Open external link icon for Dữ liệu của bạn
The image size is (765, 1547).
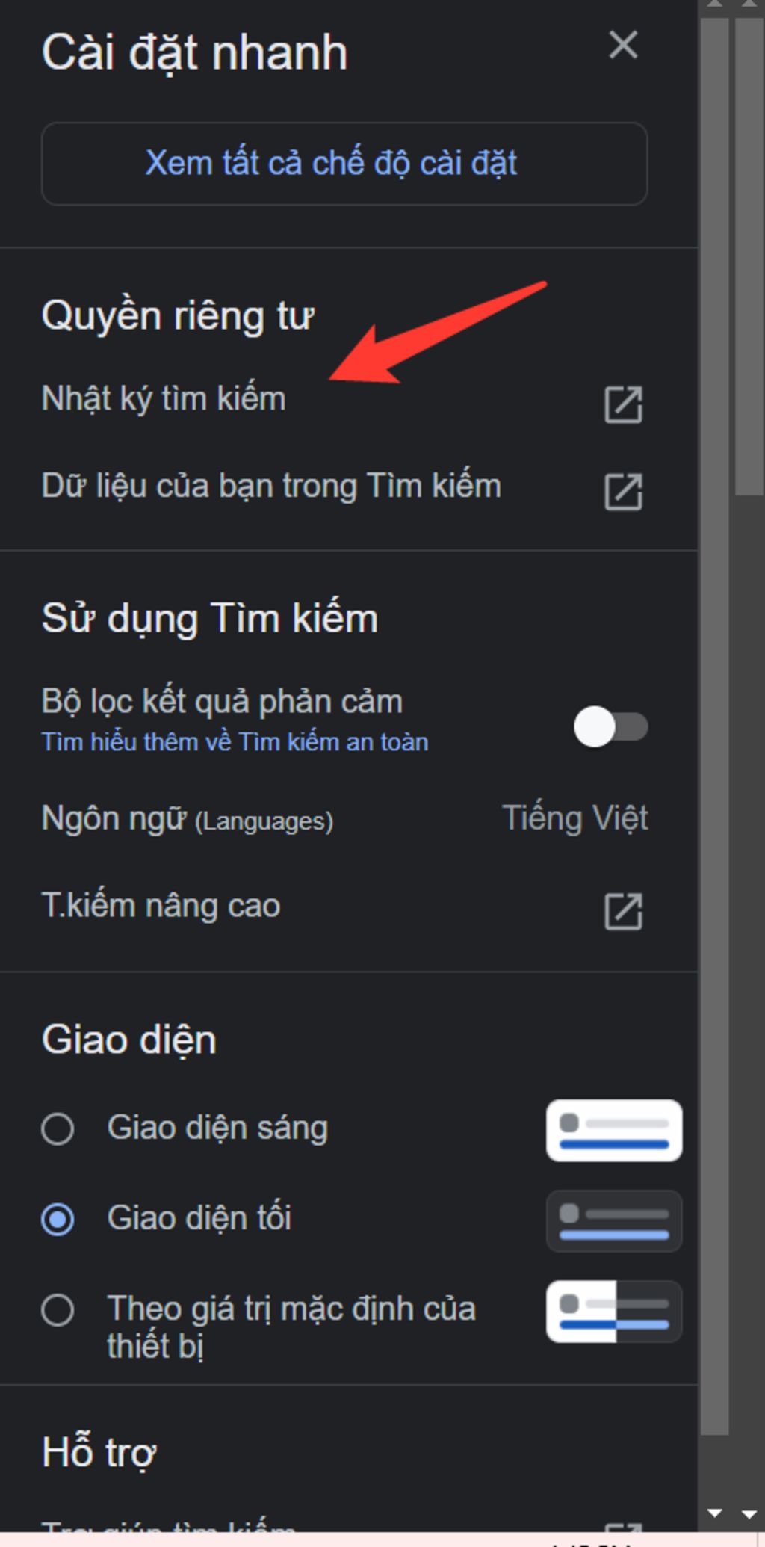[x=623, y=492]
